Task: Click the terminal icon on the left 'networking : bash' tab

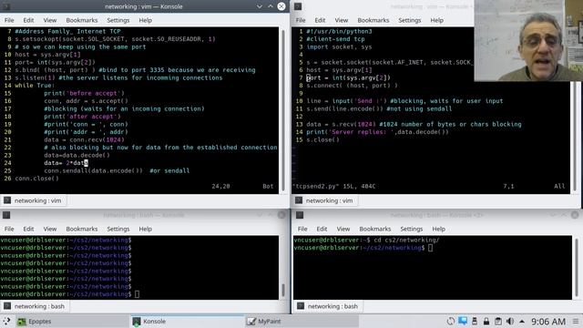Action: pyautogui.click(x=7, y=306)
